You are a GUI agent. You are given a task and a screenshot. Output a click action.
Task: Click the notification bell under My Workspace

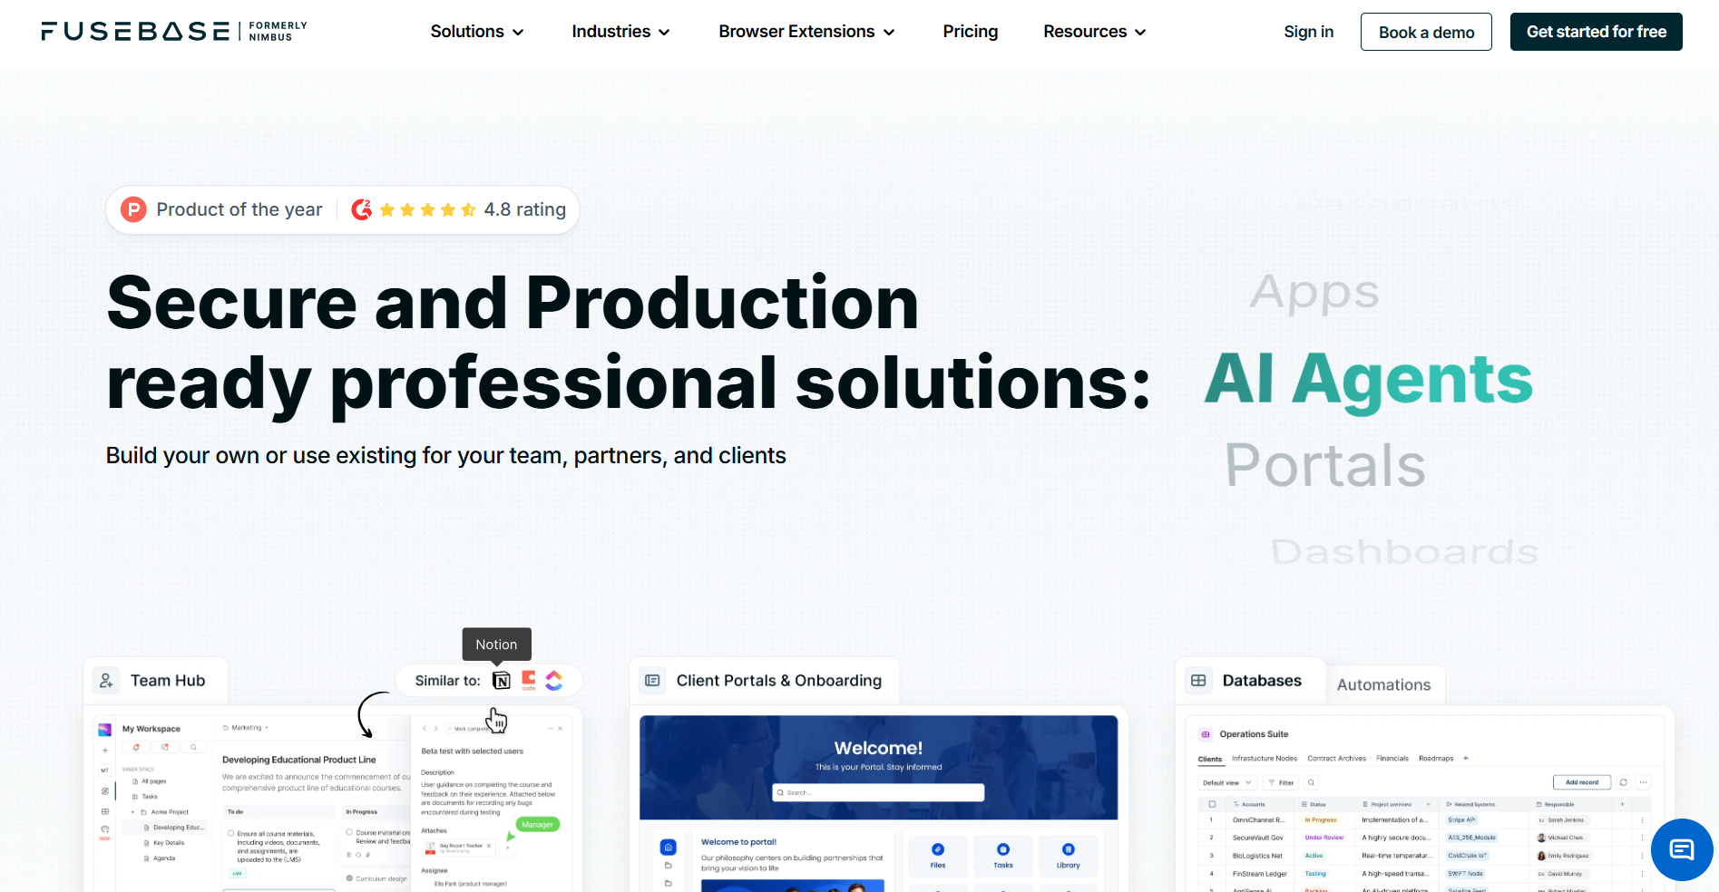[137, 748]
